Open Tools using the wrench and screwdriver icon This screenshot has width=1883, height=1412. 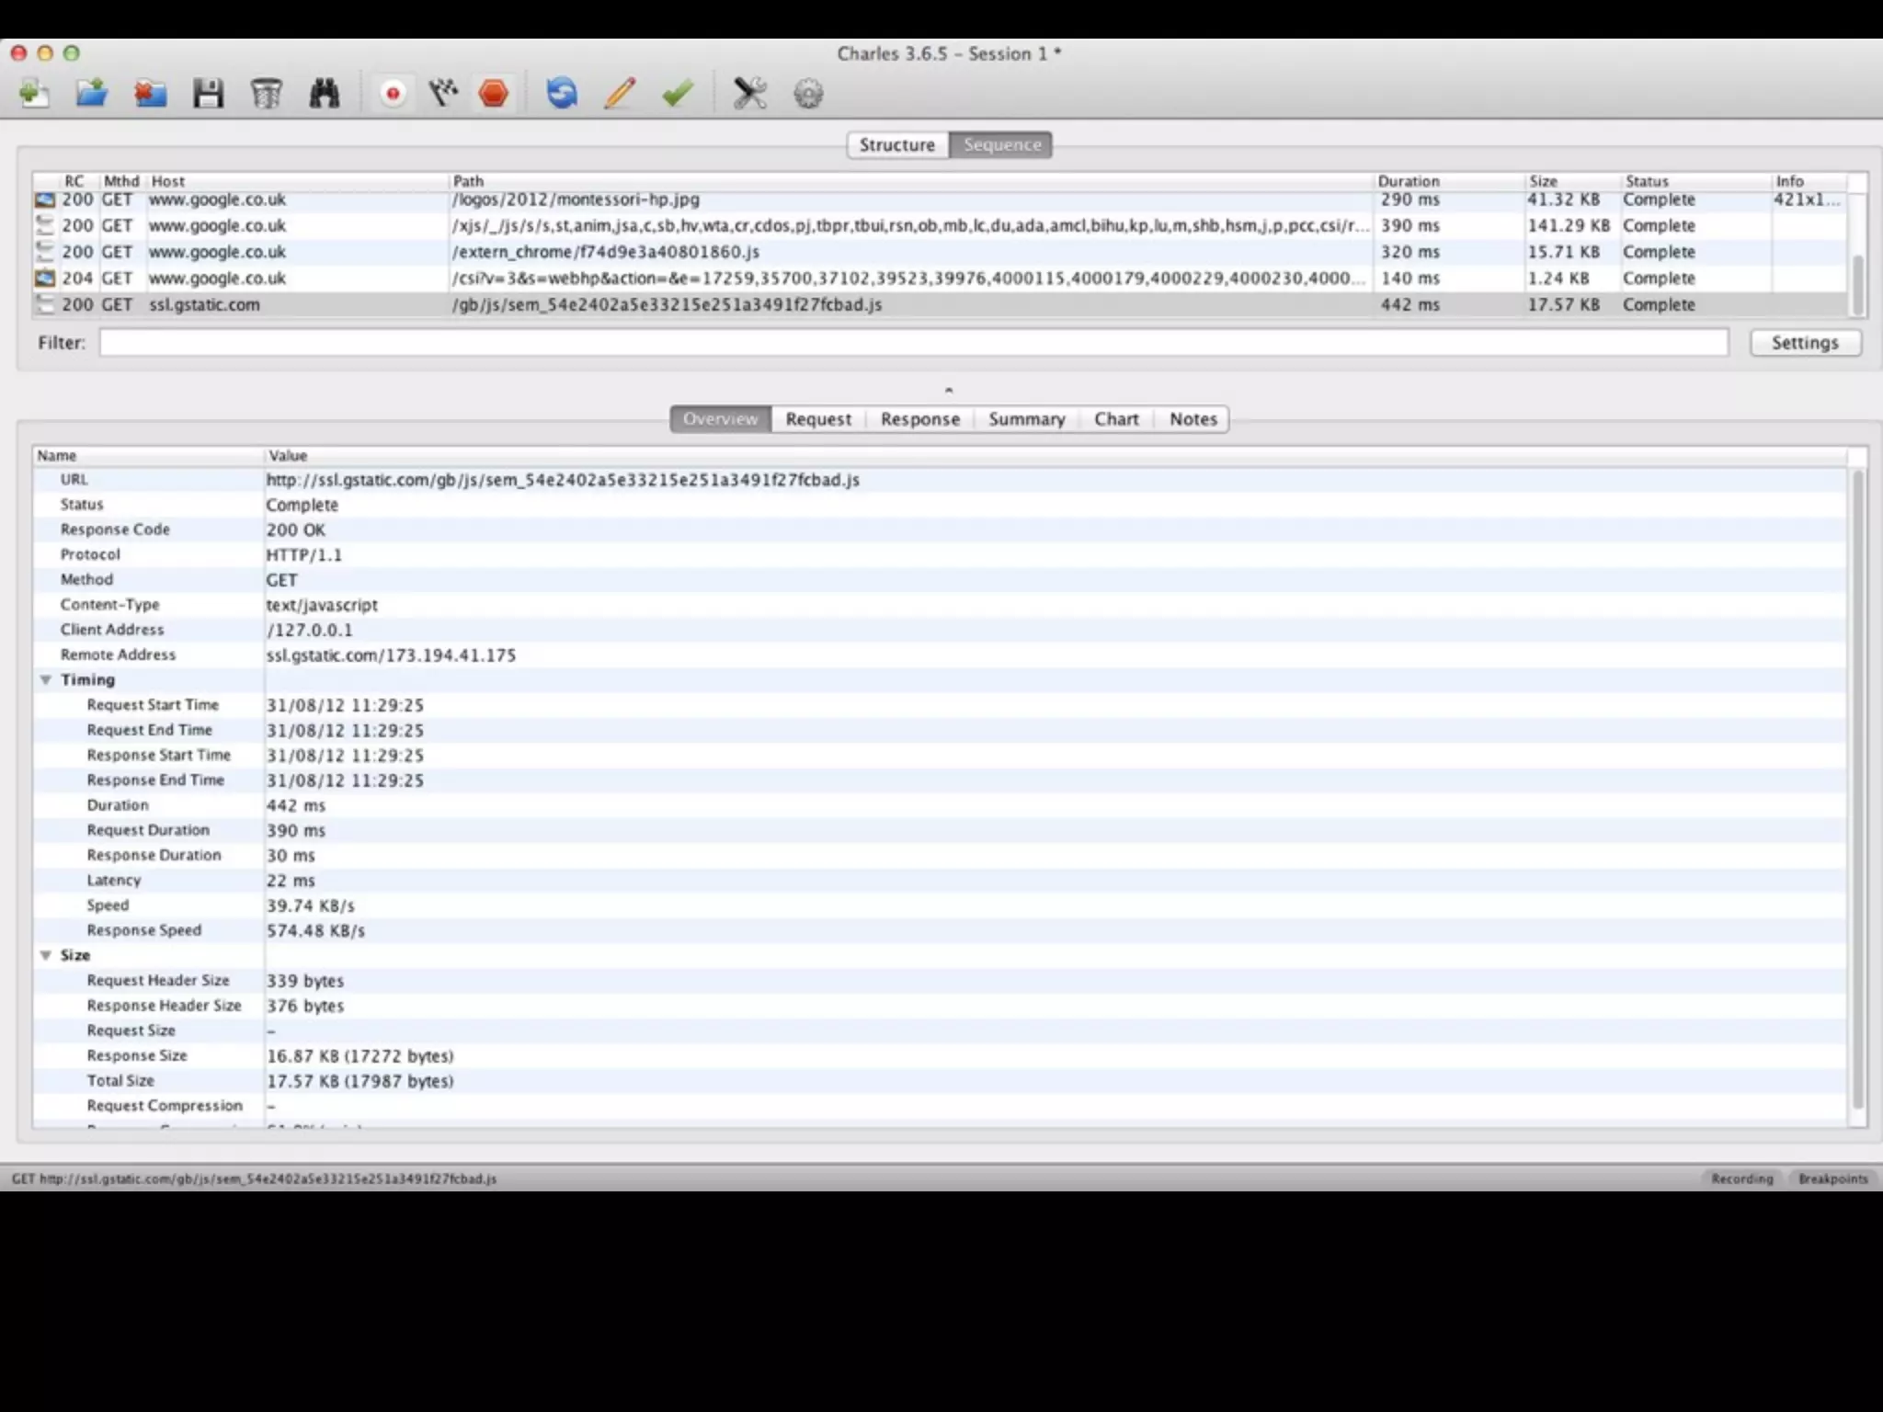point(749,94)
